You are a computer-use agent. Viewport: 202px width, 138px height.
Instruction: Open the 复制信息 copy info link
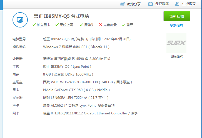pyautogui.click(x=176, y=25)
